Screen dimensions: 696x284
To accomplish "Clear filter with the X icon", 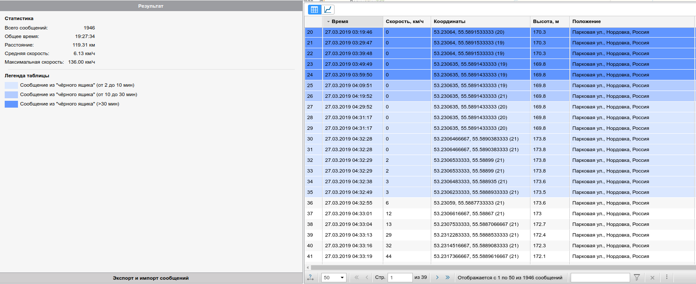I will click(652, 278).
